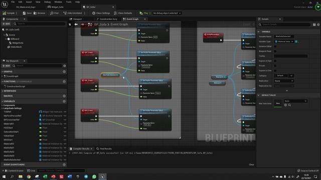Collapse the Graphs section
The width and height of the screenshot is (321, 180).
coord(2,71)
